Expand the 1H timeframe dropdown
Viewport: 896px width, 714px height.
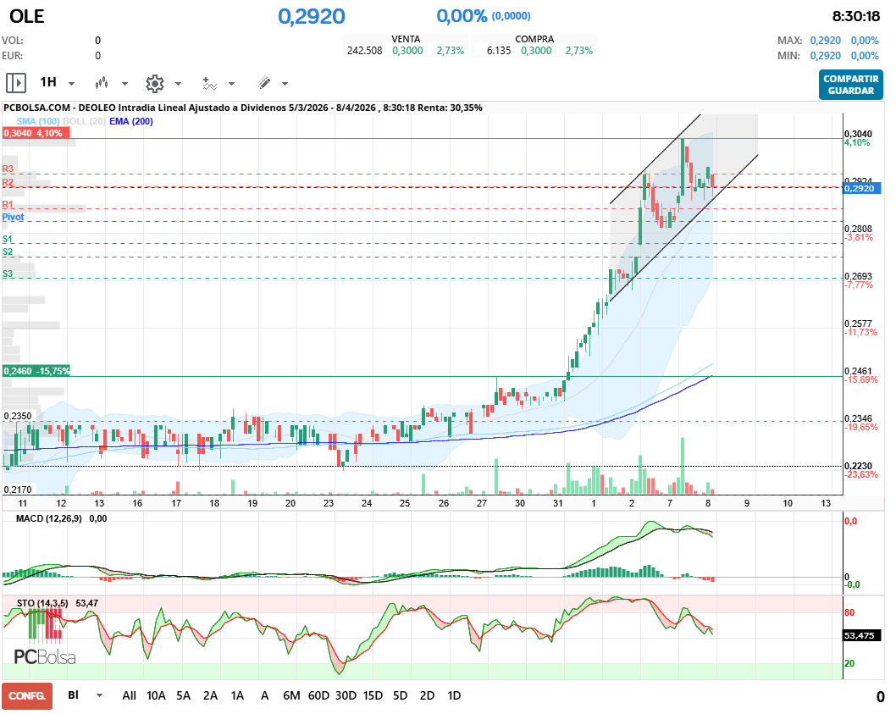71,84
